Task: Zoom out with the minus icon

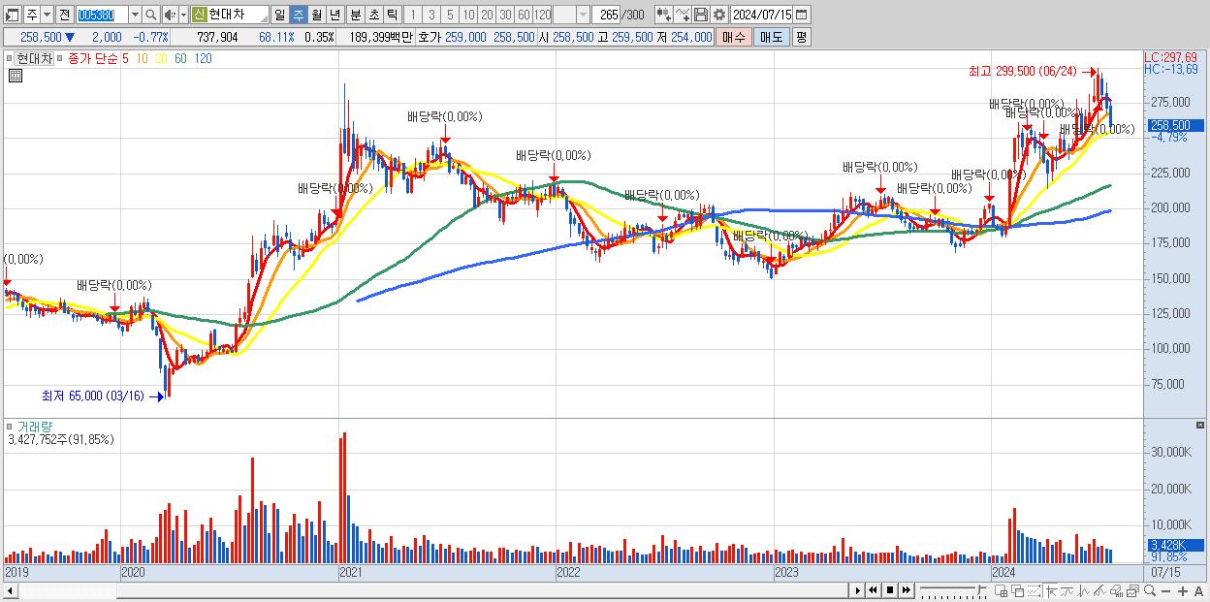Action: pos(1167,590)
